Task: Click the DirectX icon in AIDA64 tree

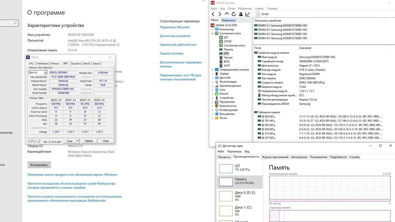Action: [x=216, y=94]
